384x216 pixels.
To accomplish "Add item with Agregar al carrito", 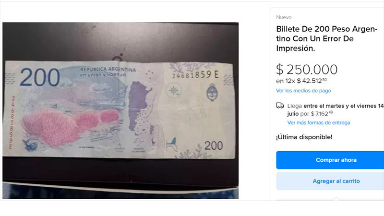I will click(x=330, y=181).
